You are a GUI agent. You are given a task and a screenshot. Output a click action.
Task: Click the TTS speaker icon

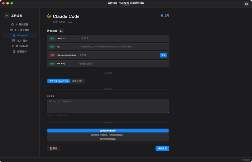[x=12, y=30]
